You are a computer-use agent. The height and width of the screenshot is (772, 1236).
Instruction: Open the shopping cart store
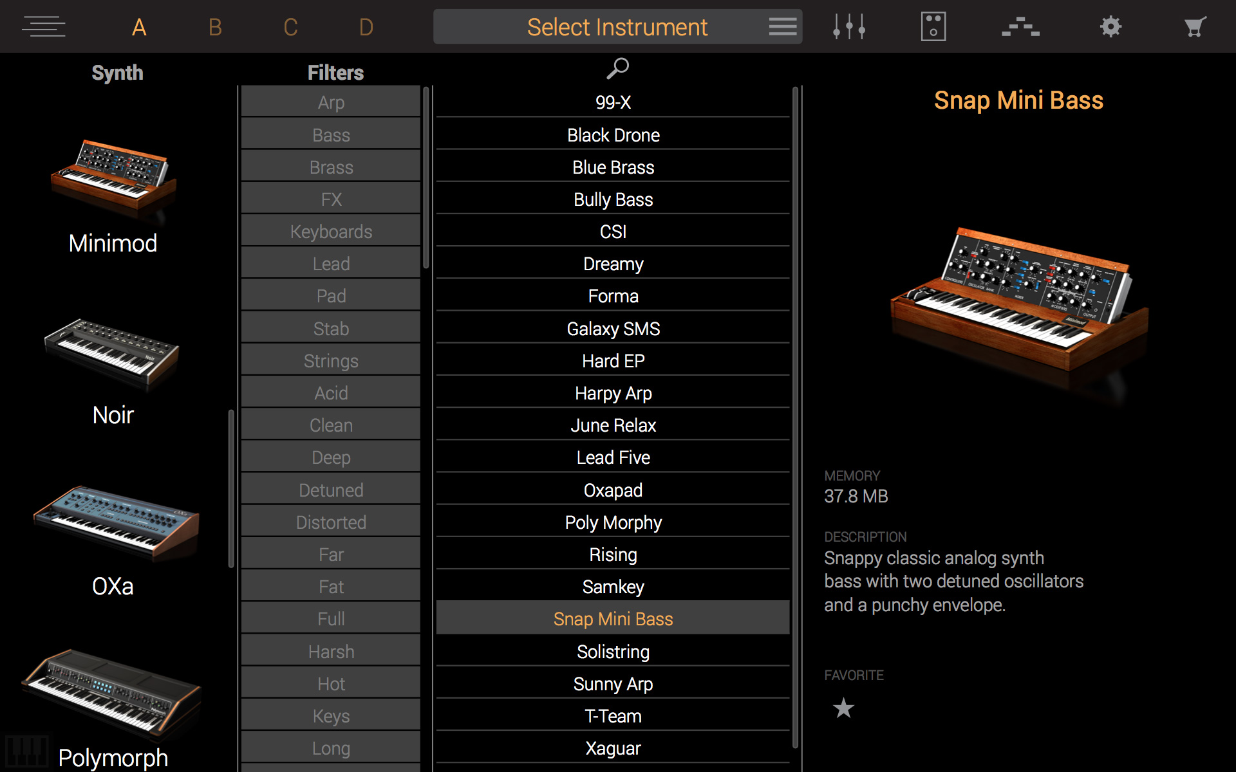click(x=1195, y=26)
